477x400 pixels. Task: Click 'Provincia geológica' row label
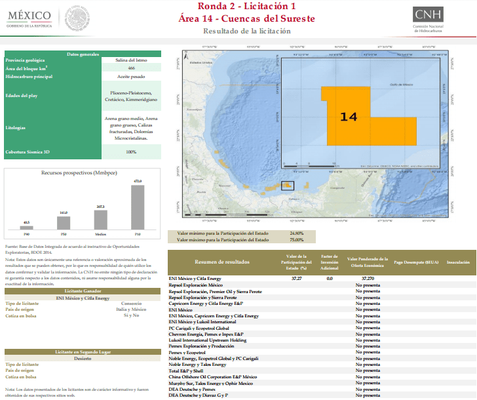[x=25, y=60]
